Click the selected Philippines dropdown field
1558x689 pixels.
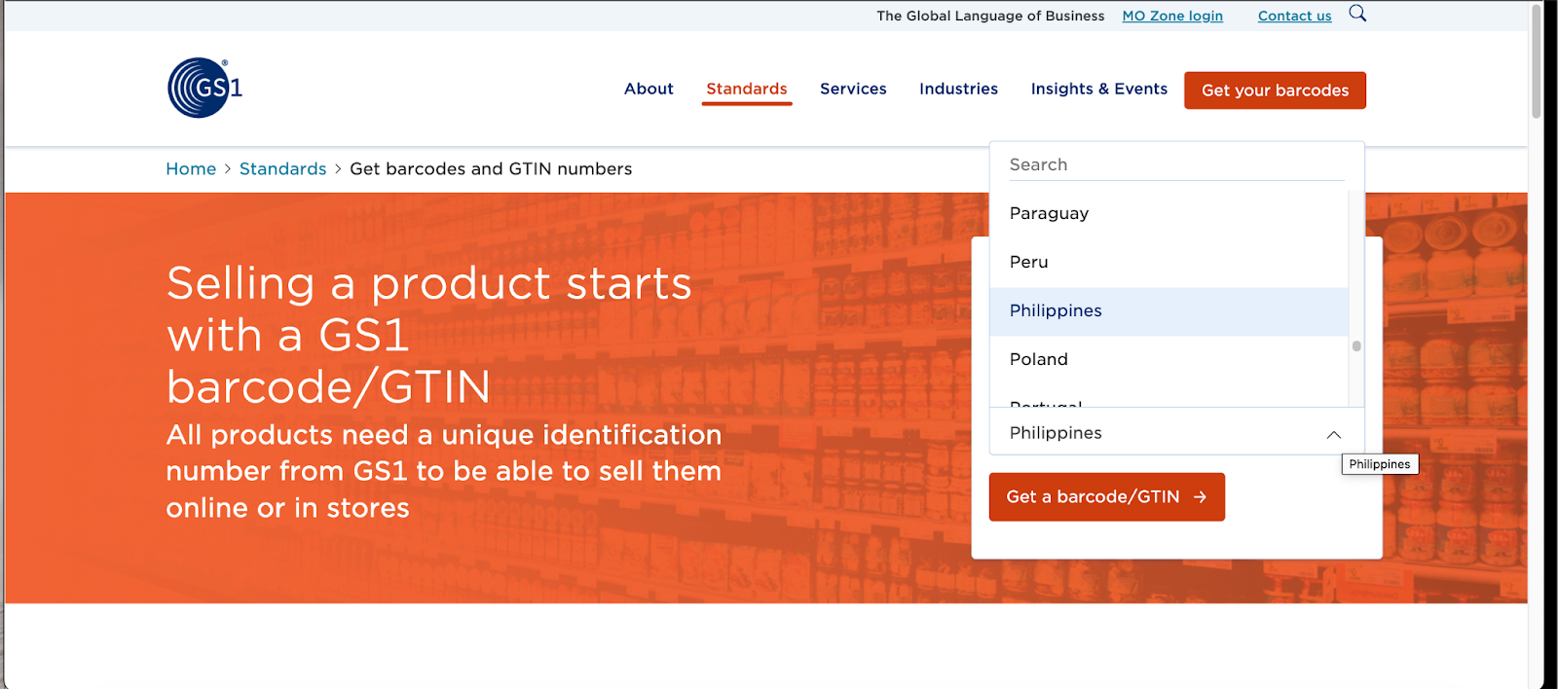pos(1176,432)
